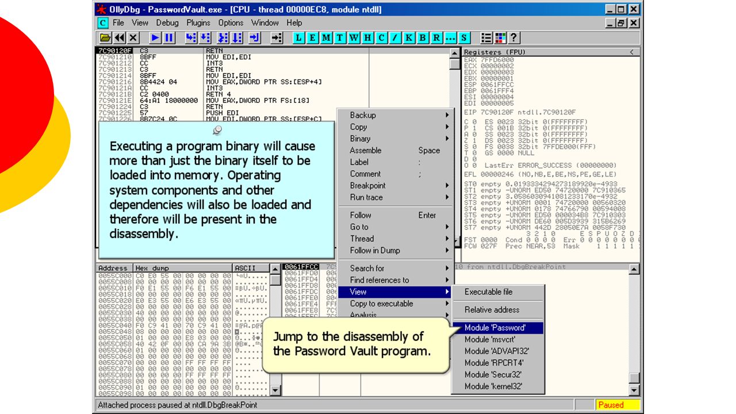Click the Step into toolbar icon
736x414 pixels.
(x=191, y=37)
